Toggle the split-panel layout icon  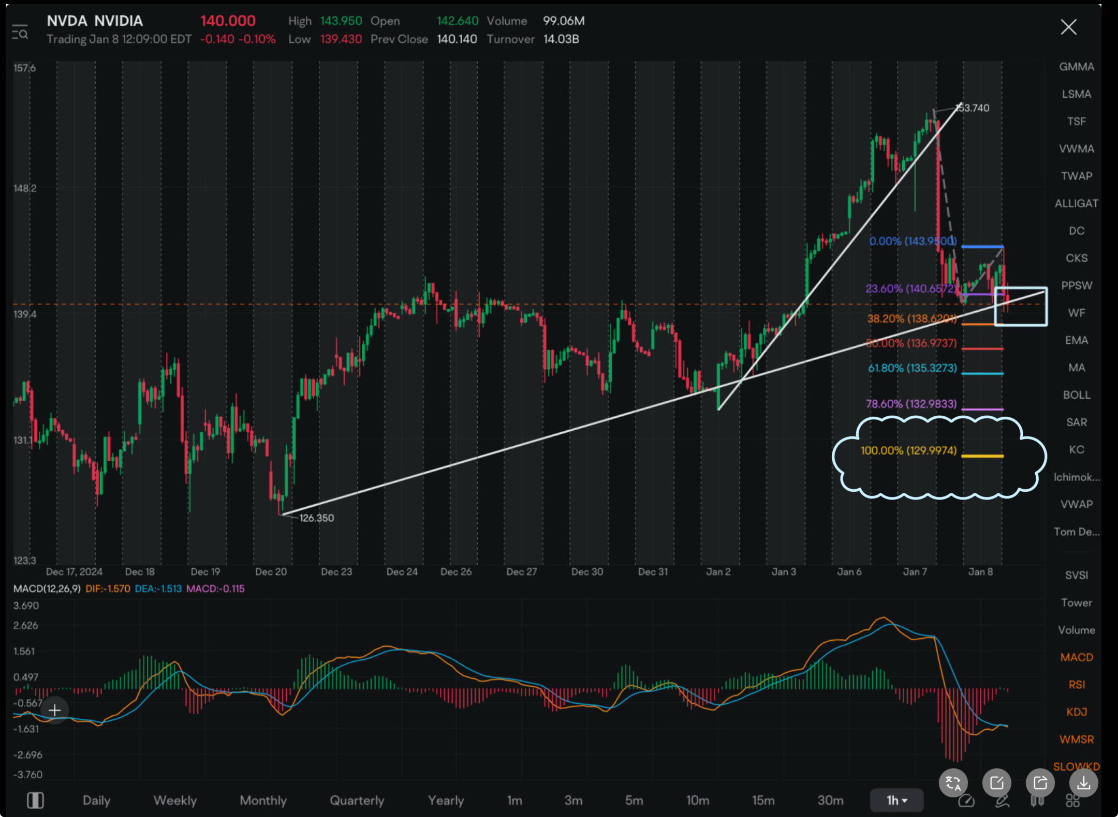[35, 800]
